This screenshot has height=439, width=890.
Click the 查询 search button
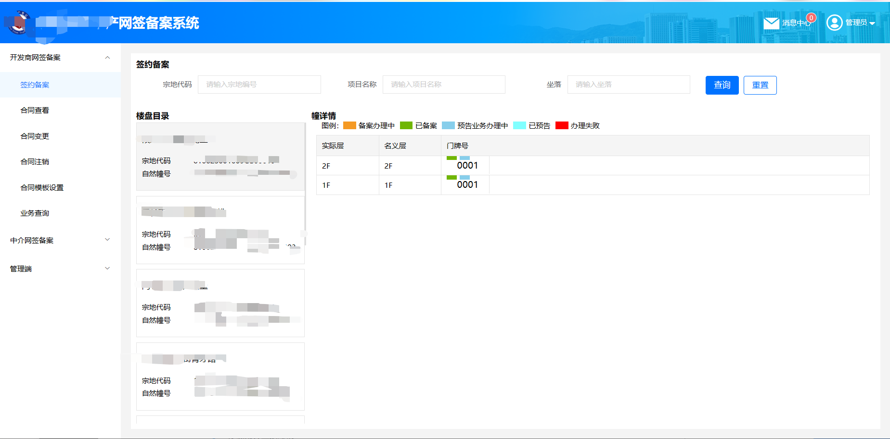coord(722,85)
